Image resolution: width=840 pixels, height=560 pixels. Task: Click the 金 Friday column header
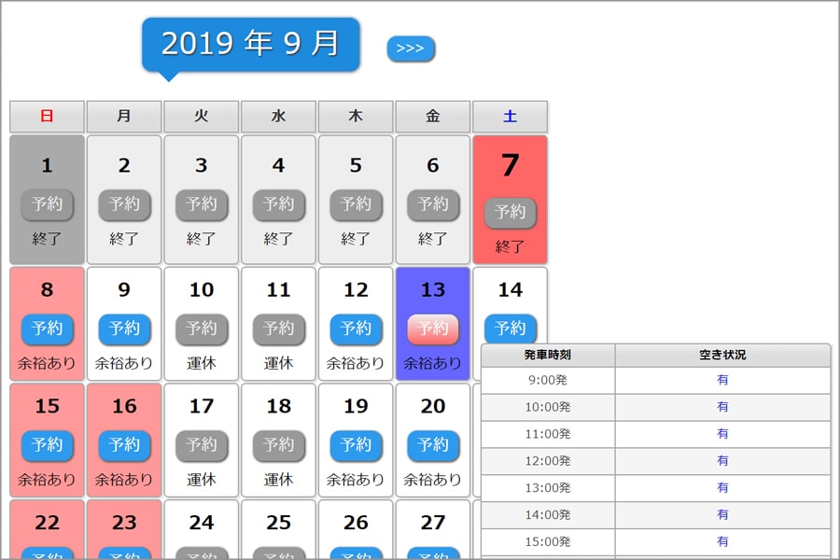click(x=433, y=117)
